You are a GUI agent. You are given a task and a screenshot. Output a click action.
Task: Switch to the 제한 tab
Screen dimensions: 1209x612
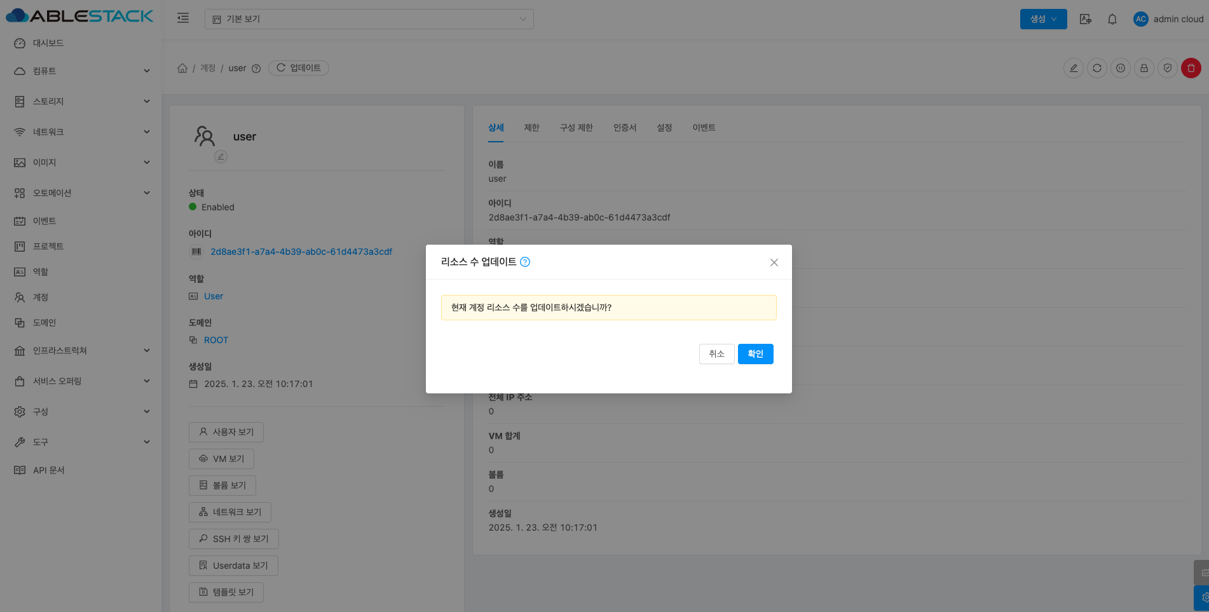click(x=531, y=128)
